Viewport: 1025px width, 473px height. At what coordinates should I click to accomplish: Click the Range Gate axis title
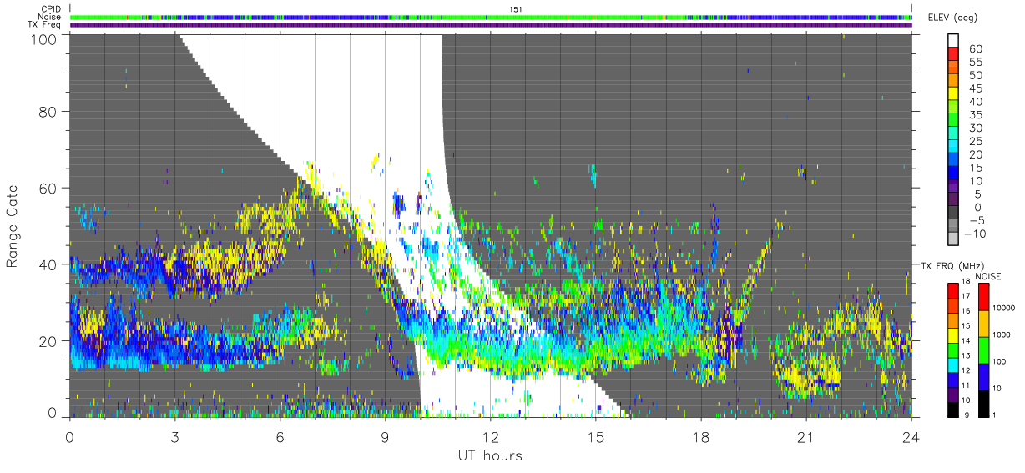coord(13,226)
